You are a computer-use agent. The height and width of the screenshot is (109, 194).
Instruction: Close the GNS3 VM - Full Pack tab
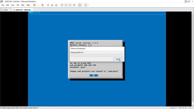pos(32,10)
